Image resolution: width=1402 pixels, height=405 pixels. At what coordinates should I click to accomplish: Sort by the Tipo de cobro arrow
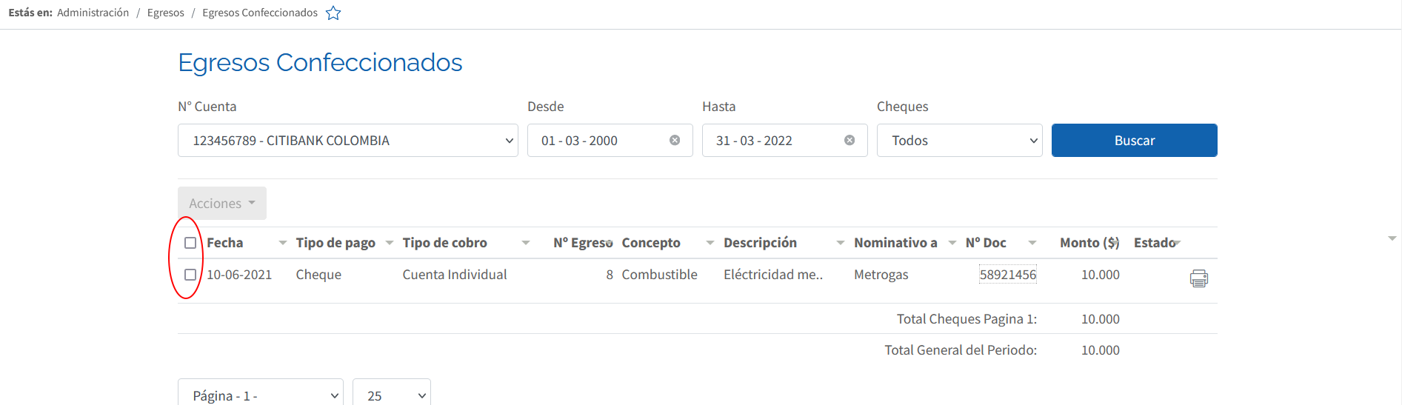526,243
